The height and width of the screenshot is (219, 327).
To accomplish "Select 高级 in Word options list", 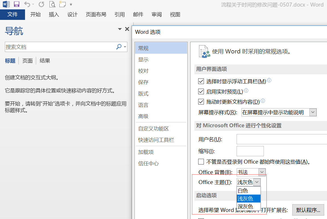I will point(161,116).
